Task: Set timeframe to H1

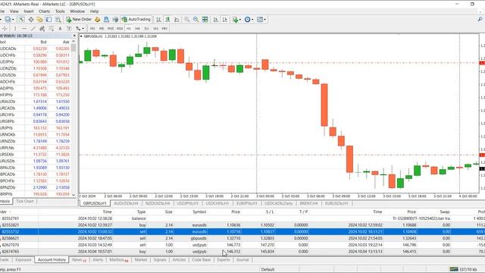Action: pyautogui.click(x=129, y=29)
